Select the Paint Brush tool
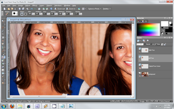 click(x=3, y=51)
